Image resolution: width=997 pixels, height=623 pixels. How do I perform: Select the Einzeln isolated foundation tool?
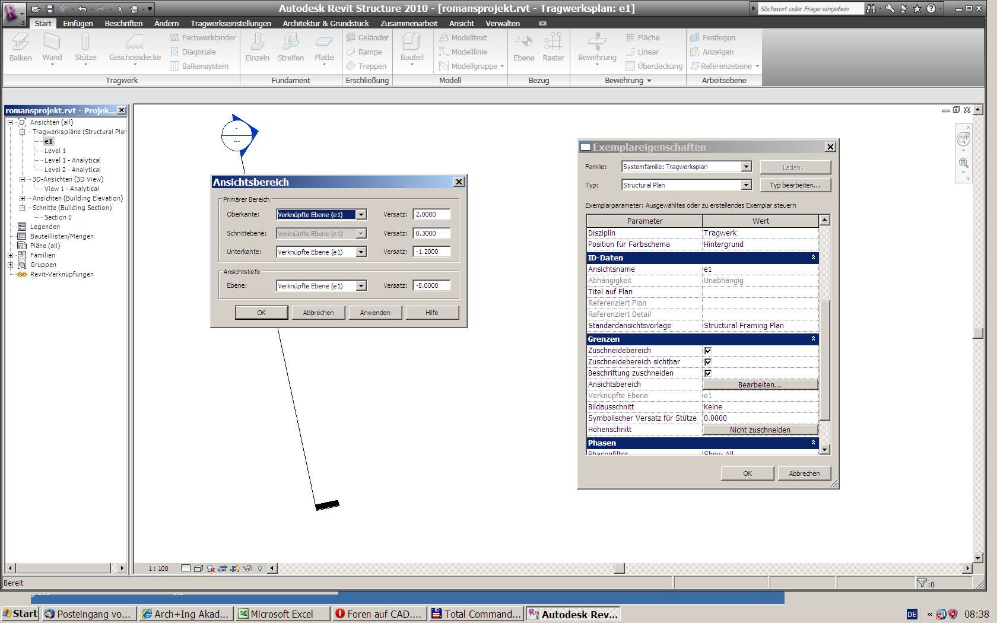pyautogui.click(x=257, y=47)
